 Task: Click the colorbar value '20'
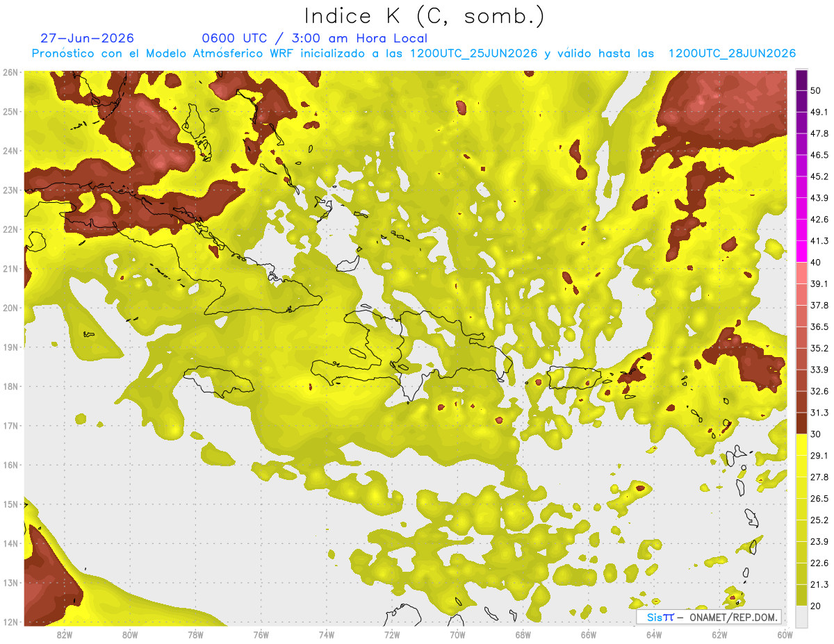pyautogui.click(x=816, y=606)
